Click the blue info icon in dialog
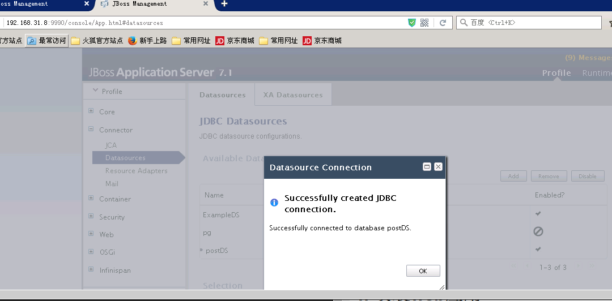612x301 pixels. pyautogui.click(x=274, y=203)
